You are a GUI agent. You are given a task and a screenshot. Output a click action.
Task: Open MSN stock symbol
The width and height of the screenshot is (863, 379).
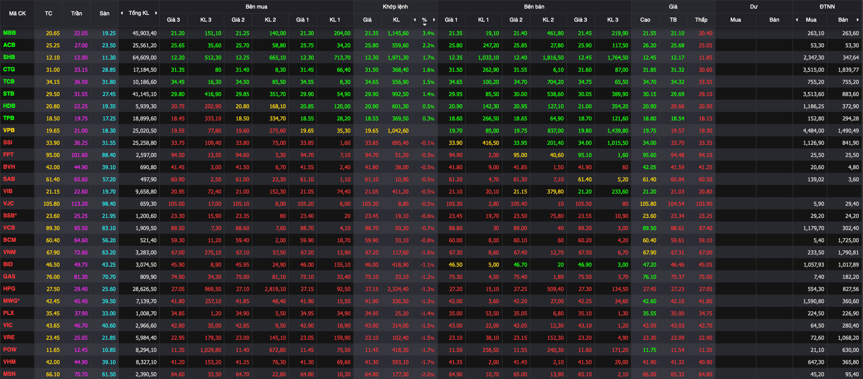[9, 374]
